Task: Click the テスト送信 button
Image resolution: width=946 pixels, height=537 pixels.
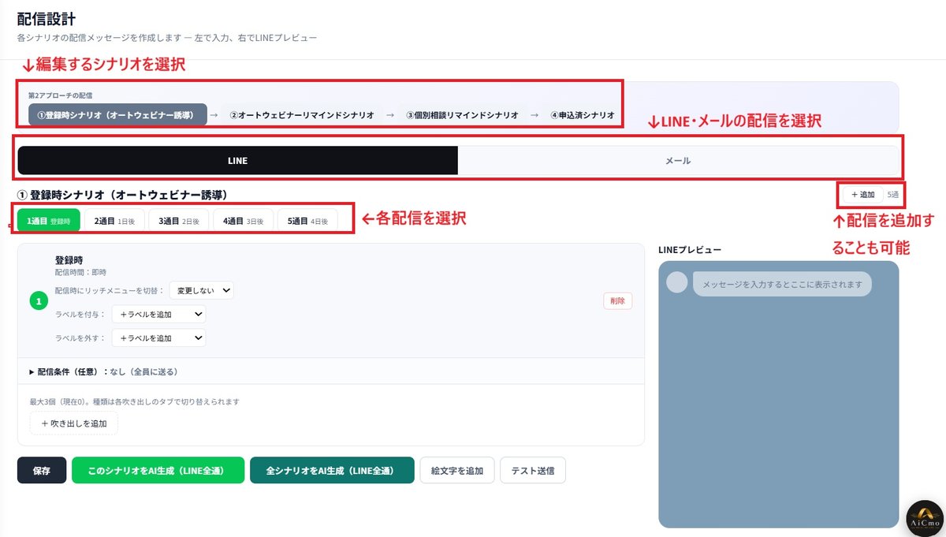Action: [533, 471]
